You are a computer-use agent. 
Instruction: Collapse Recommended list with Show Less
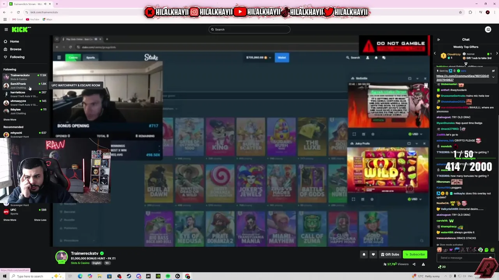(x=40, y=220)
